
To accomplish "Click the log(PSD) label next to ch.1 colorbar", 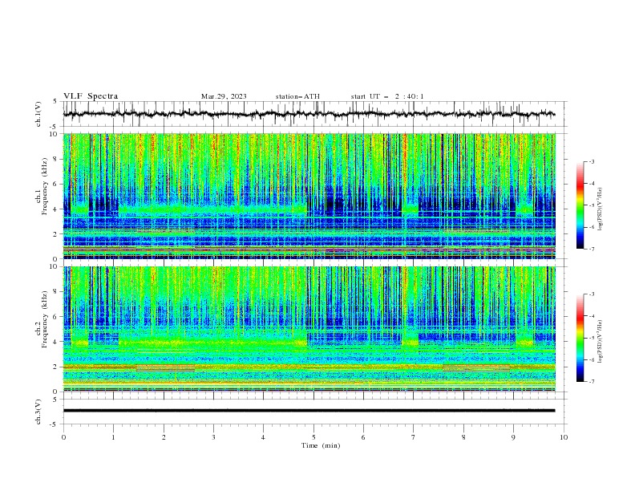I will (x=600, y=209).
